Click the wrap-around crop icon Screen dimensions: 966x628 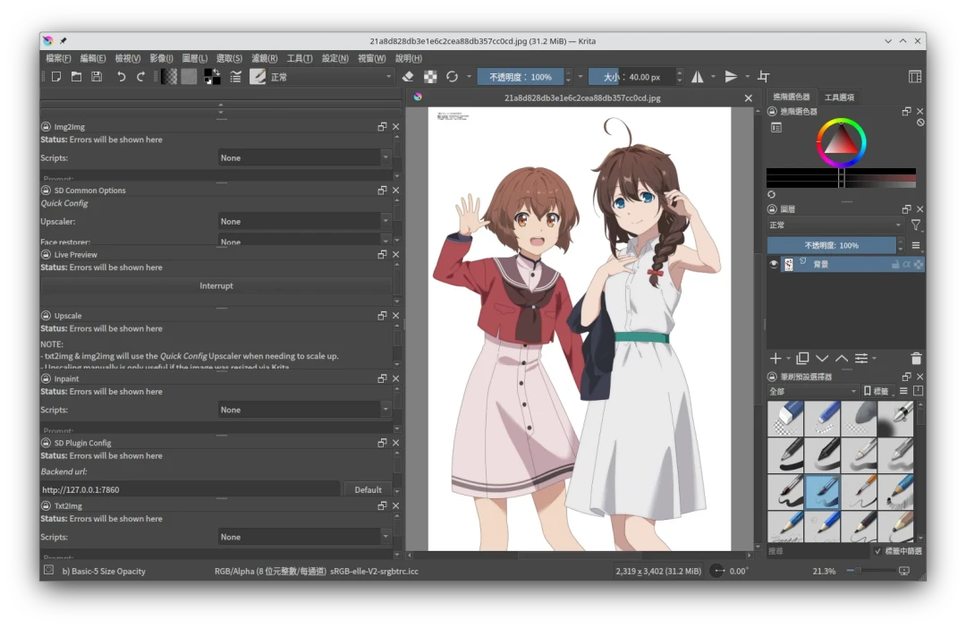tap(763, 77)
